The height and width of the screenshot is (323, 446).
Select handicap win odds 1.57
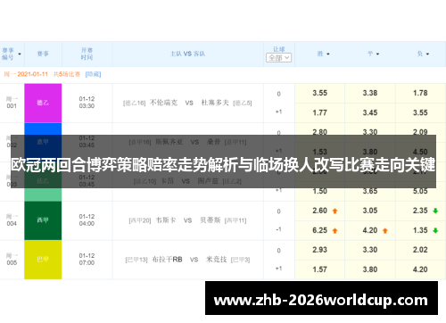click(320, 269)
